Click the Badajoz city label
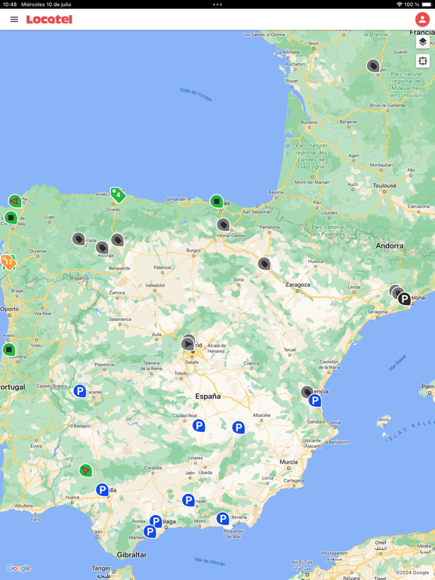Image resolution: width=435 pixels, height=580 pixels. click(82, 426)
